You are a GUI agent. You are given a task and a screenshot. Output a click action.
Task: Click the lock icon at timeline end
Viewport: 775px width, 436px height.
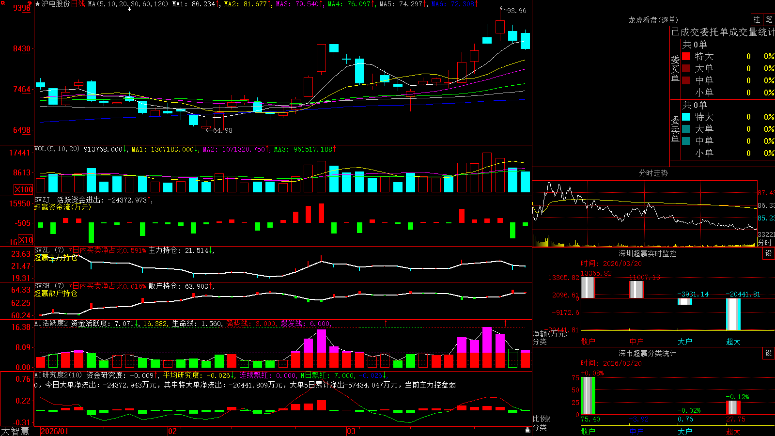click(527, 430)
